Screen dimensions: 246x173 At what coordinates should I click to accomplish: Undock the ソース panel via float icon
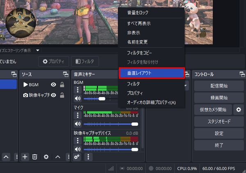coord(66,75)
